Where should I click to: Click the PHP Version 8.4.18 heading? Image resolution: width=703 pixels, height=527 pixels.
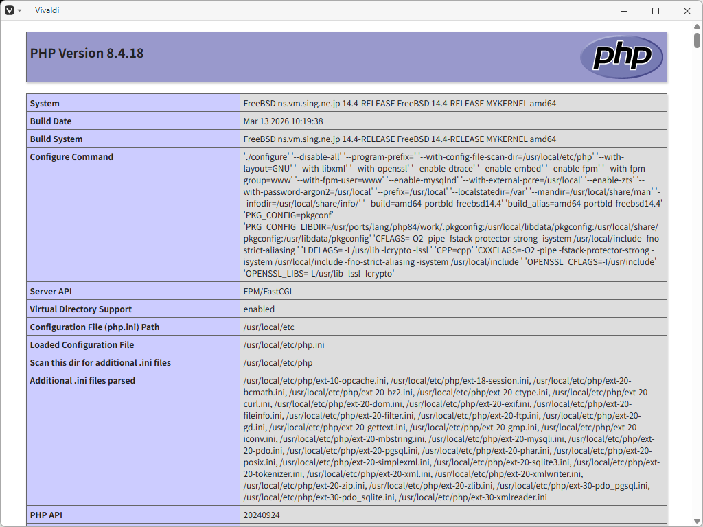click(x=87, y=53)
